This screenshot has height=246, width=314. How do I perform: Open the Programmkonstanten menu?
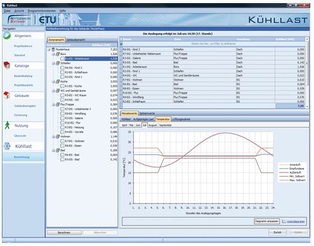point(42,11)
